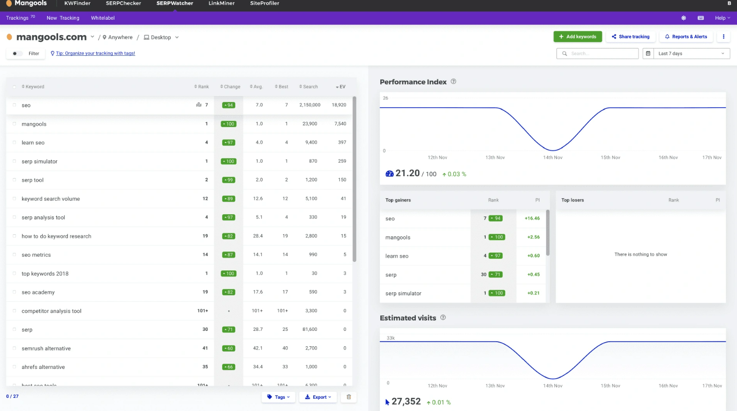
Task: Expand the Desktop device dropdown
Action: [x=177, y=37]
